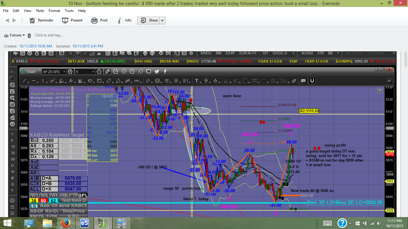The image size is (408, 229).
Task: Click the chart settings gear icon
Action: [70, 72]
